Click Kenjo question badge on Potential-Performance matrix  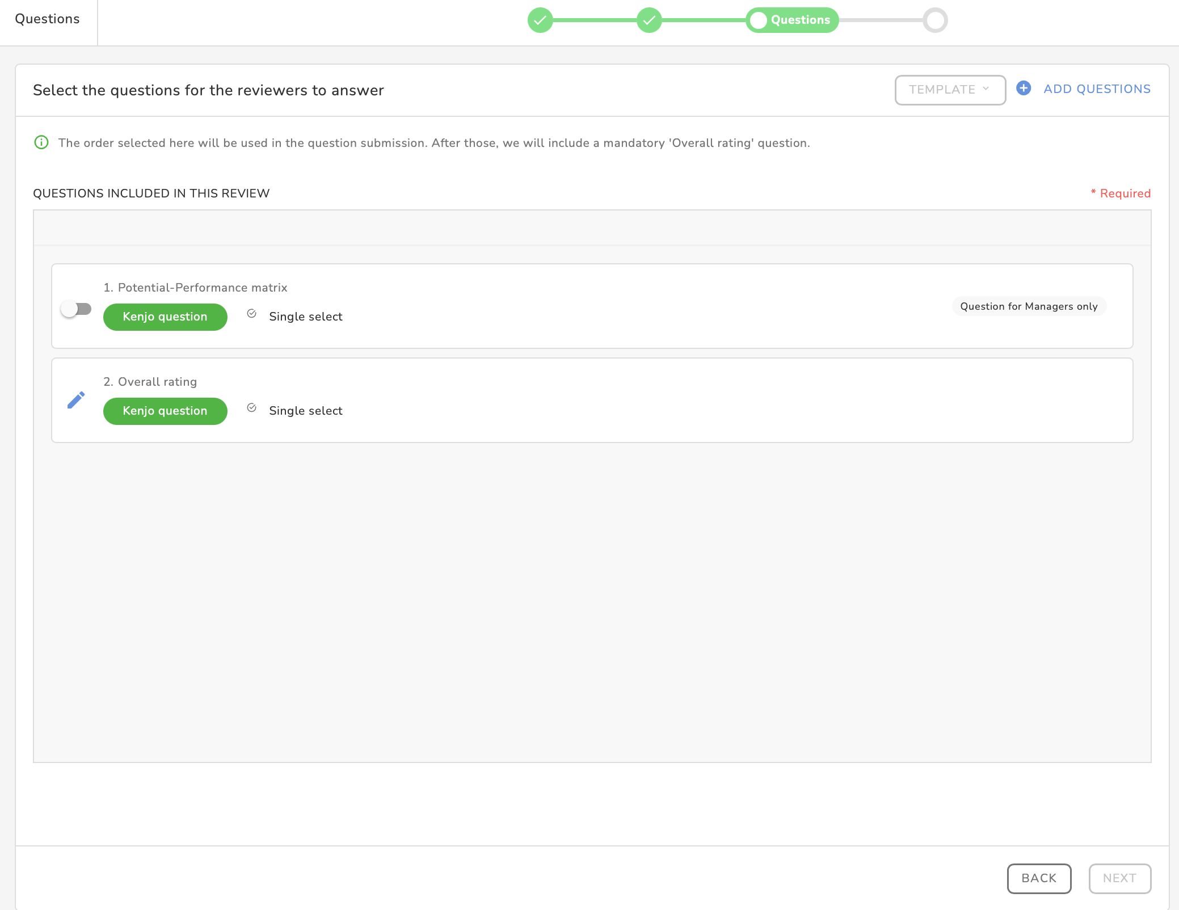pos(165,317)
